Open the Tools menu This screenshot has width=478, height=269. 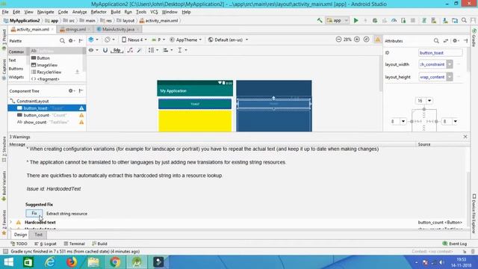click(x=141, y=12)
